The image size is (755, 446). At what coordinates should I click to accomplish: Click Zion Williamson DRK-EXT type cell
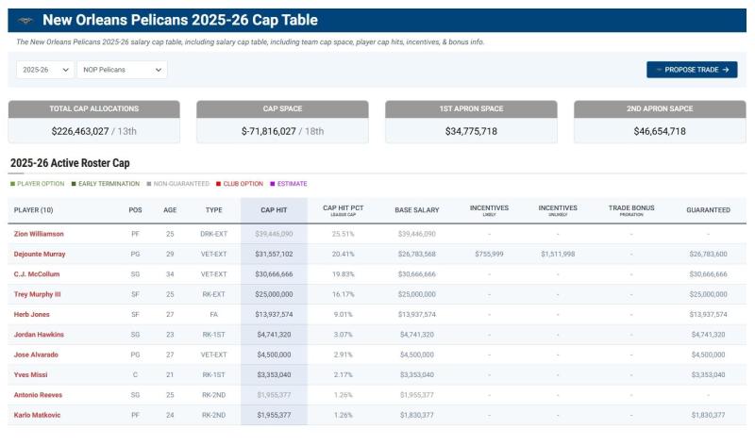click(x=214, y=234)
